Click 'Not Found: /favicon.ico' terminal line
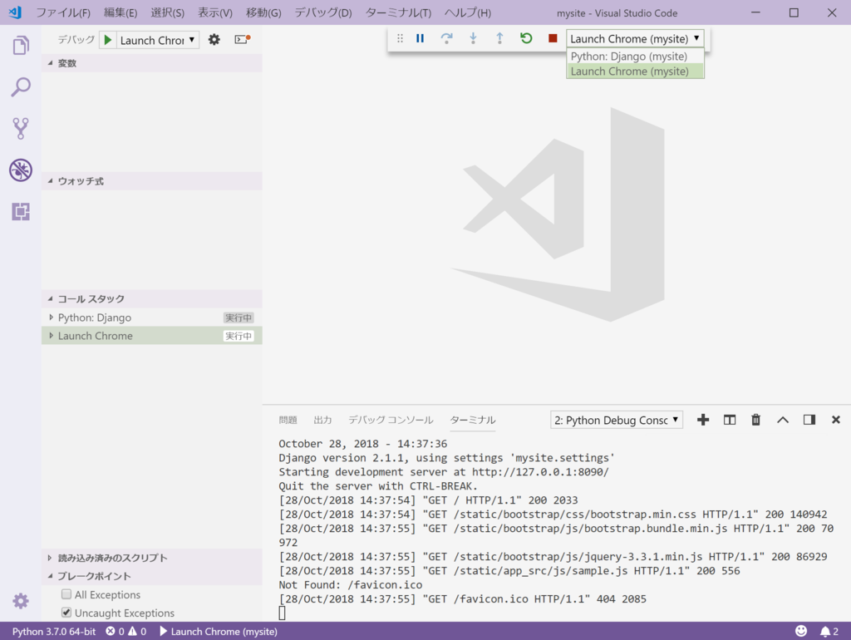The image size is (851, 640). click(x=351, y=584)
